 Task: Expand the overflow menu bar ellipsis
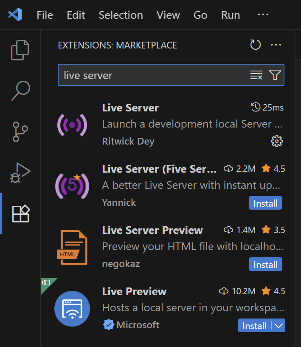coord(263,15)
